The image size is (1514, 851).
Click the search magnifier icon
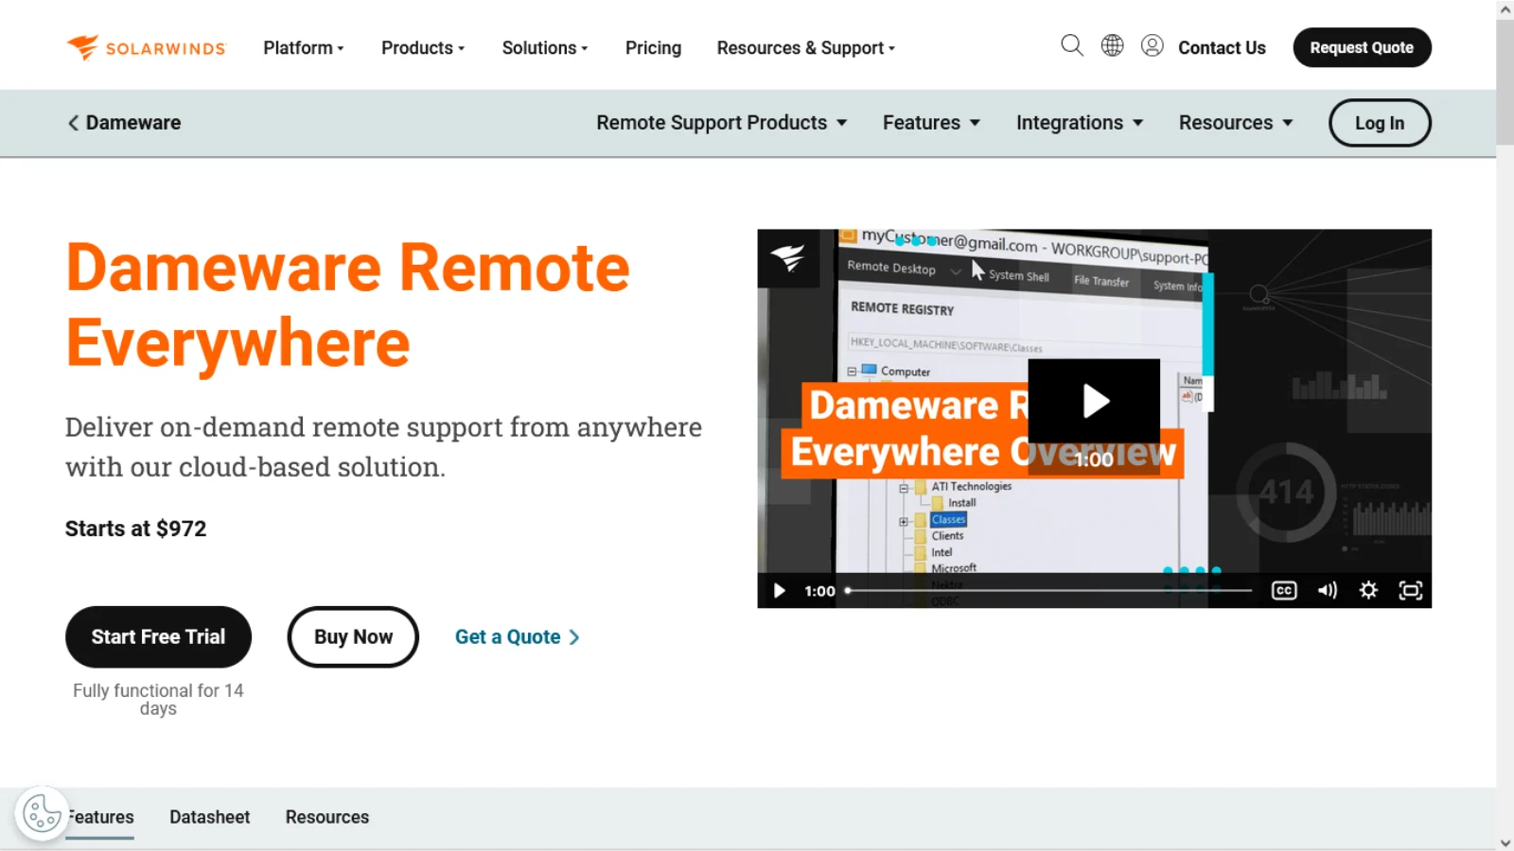(x=1071, y=45)
